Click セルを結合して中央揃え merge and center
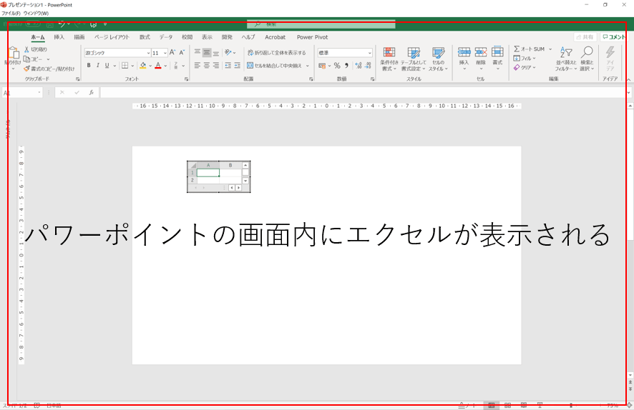 click(x=275, y=66)
